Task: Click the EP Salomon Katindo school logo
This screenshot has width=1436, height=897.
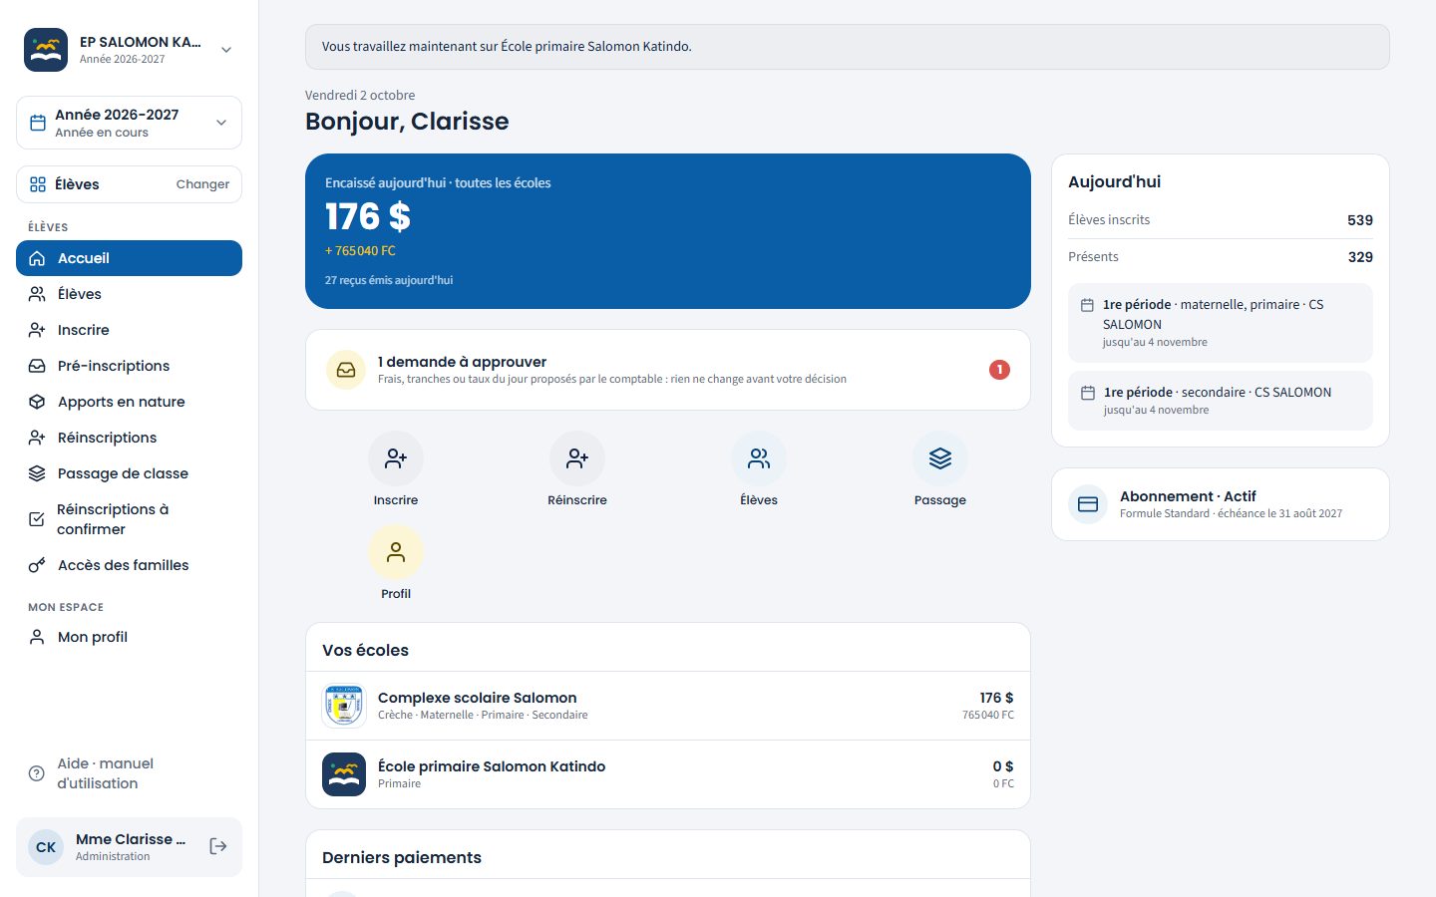Action: [46, 50]
